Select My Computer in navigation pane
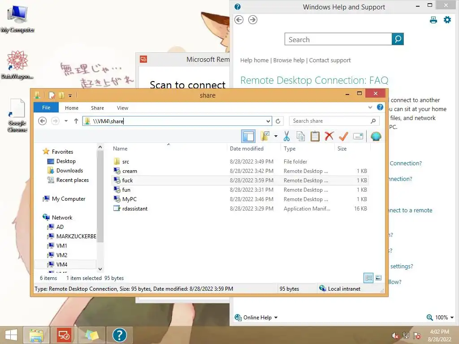The width and height of the screenshot is (459, 344). tap(69, 198)
